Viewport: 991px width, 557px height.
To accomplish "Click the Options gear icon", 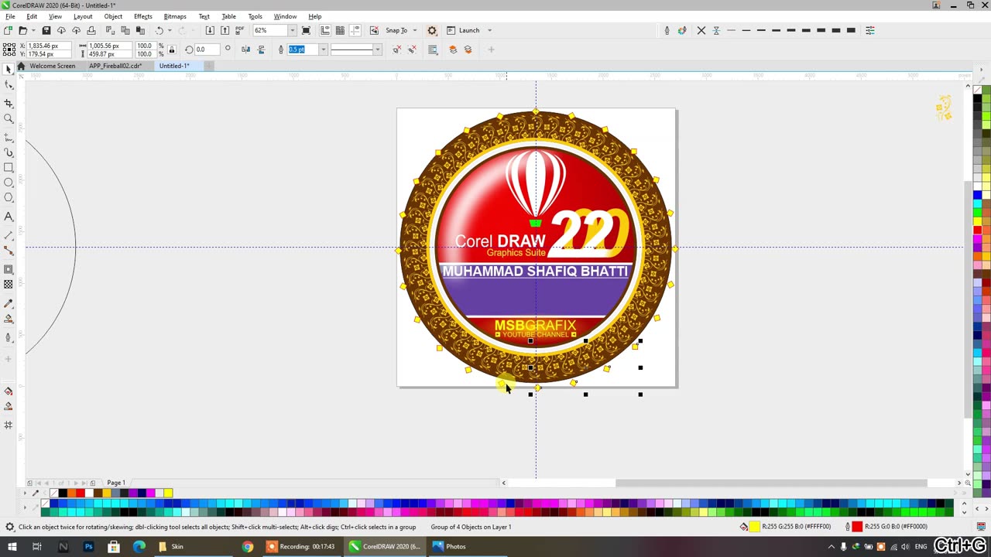I will [x=432, y=30].
